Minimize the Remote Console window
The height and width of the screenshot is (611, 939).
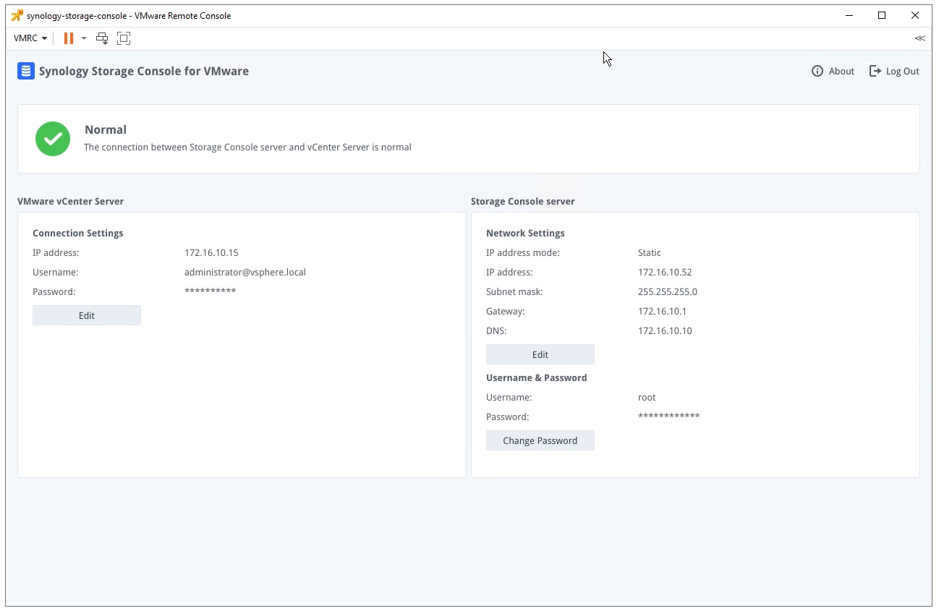coord(849,15)
